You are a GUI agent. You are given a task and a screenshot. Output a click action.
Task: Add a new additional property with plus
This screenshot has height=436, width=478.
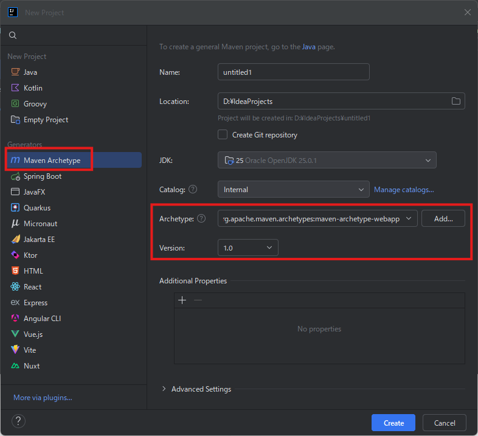(x=182, y=300)
